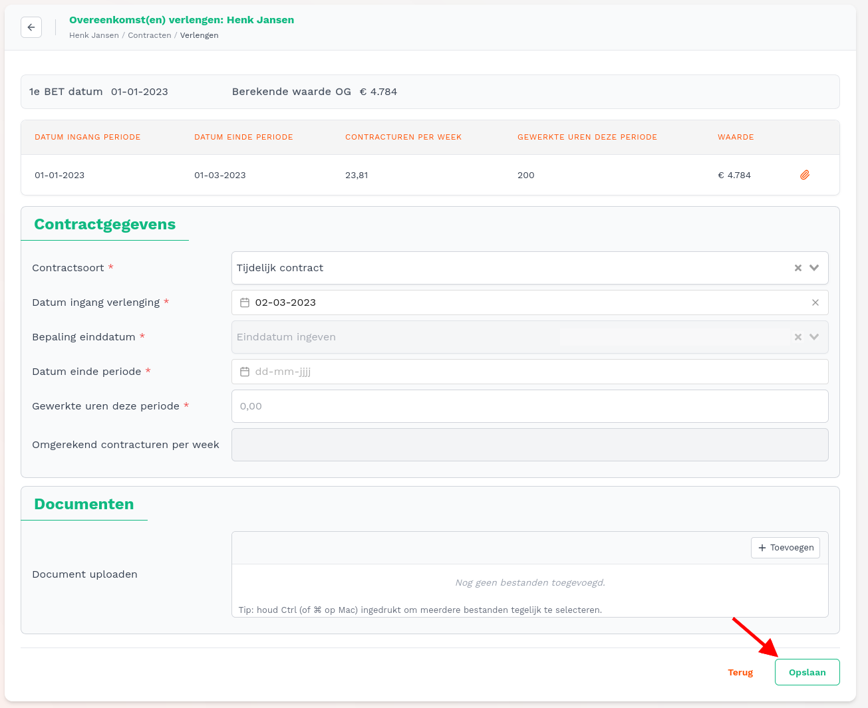The image size is (868, 708).
Task: Expand the Contractsoort dropdown chevron
Action: [814, 268]
